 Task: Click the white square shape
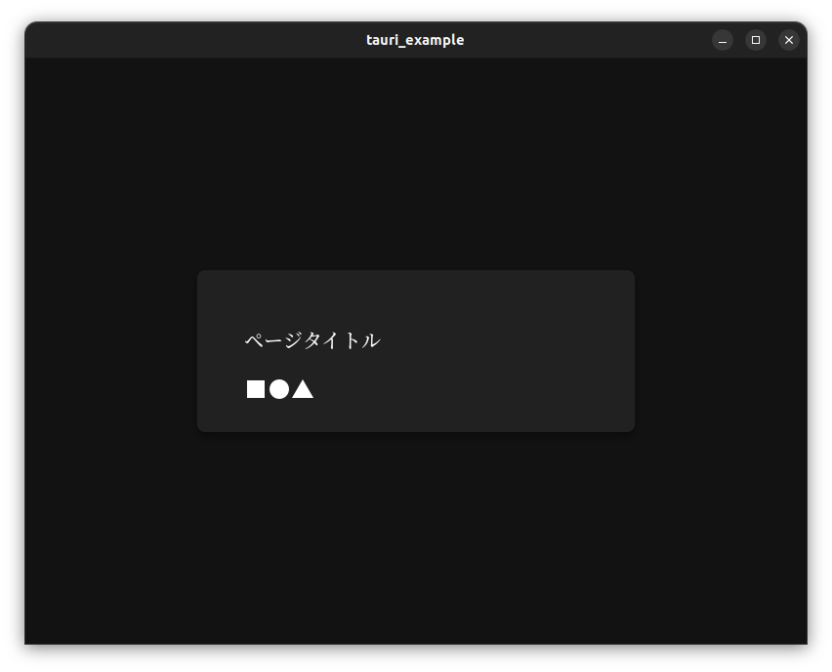click(256, 389)
